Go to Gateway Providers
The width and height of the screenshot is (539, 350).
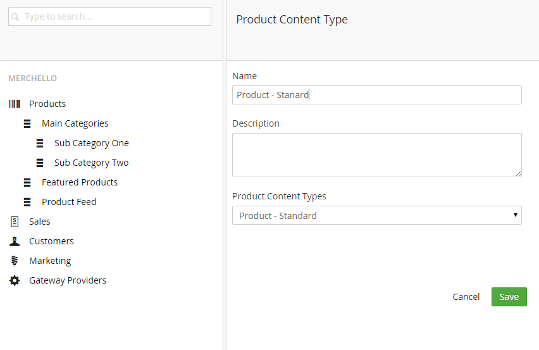(68, 280)
